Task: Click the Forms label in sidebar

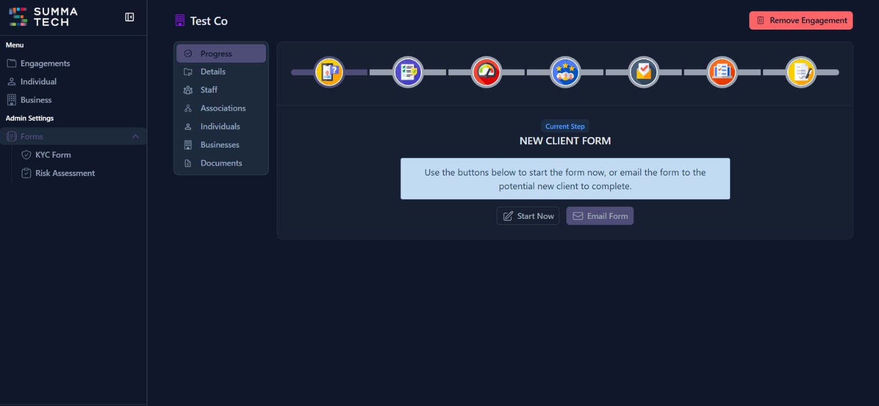Action: 32,136
